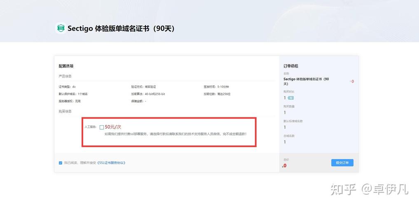Click the 加密算法：40-bit和256-bit text
This screenshot has height=206, width=419.
pos(148,94)
